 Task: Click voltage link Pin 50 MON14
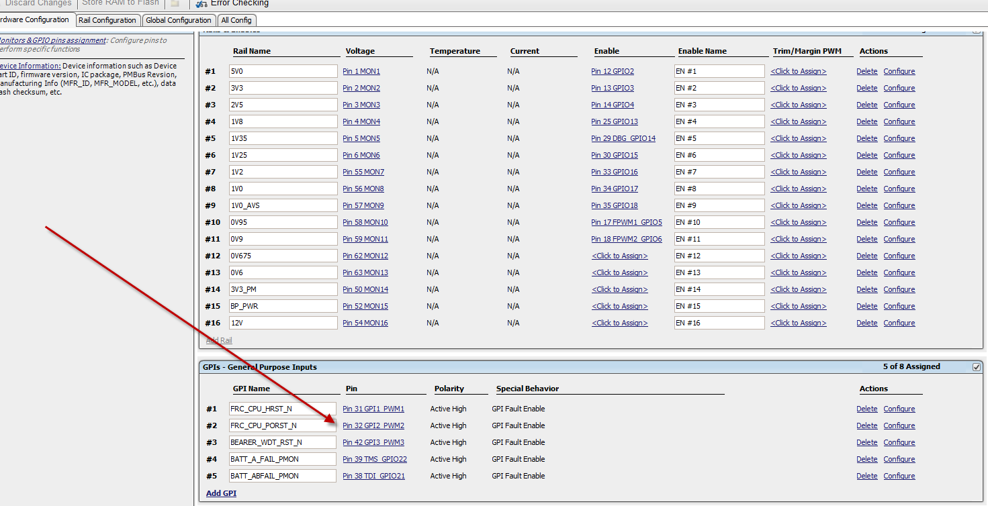[x=365, y=289]
